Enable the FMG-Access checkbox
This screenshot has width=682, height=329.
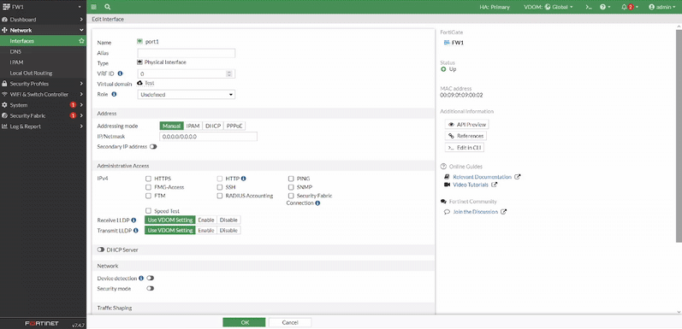coord(148,187)
